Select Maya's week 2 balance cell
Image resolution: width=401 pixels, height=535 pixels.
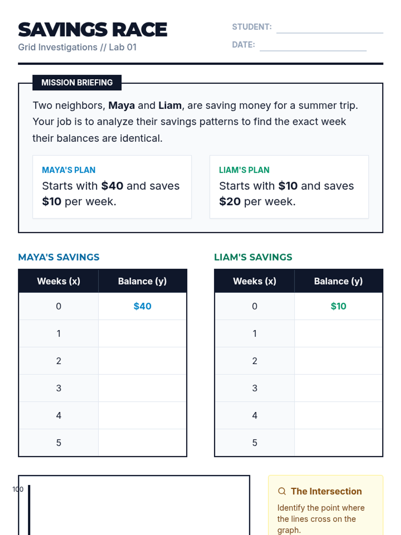pyautogui.click(x=142, y=361)
